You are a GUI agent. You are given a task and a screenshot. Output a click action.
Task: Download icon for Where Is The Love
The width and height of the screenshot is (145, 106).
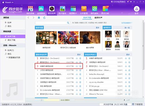click(129, 94)
